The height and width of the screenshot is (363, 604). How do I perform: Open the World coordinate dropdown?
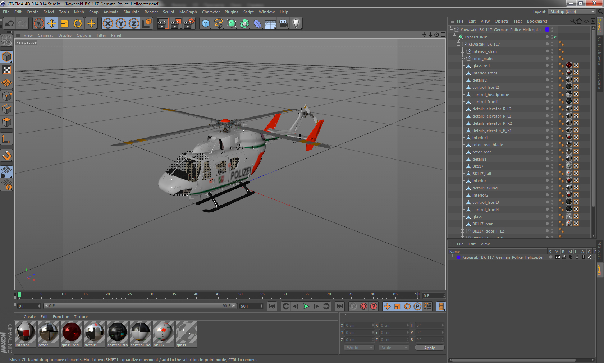[x=359, y=348]
